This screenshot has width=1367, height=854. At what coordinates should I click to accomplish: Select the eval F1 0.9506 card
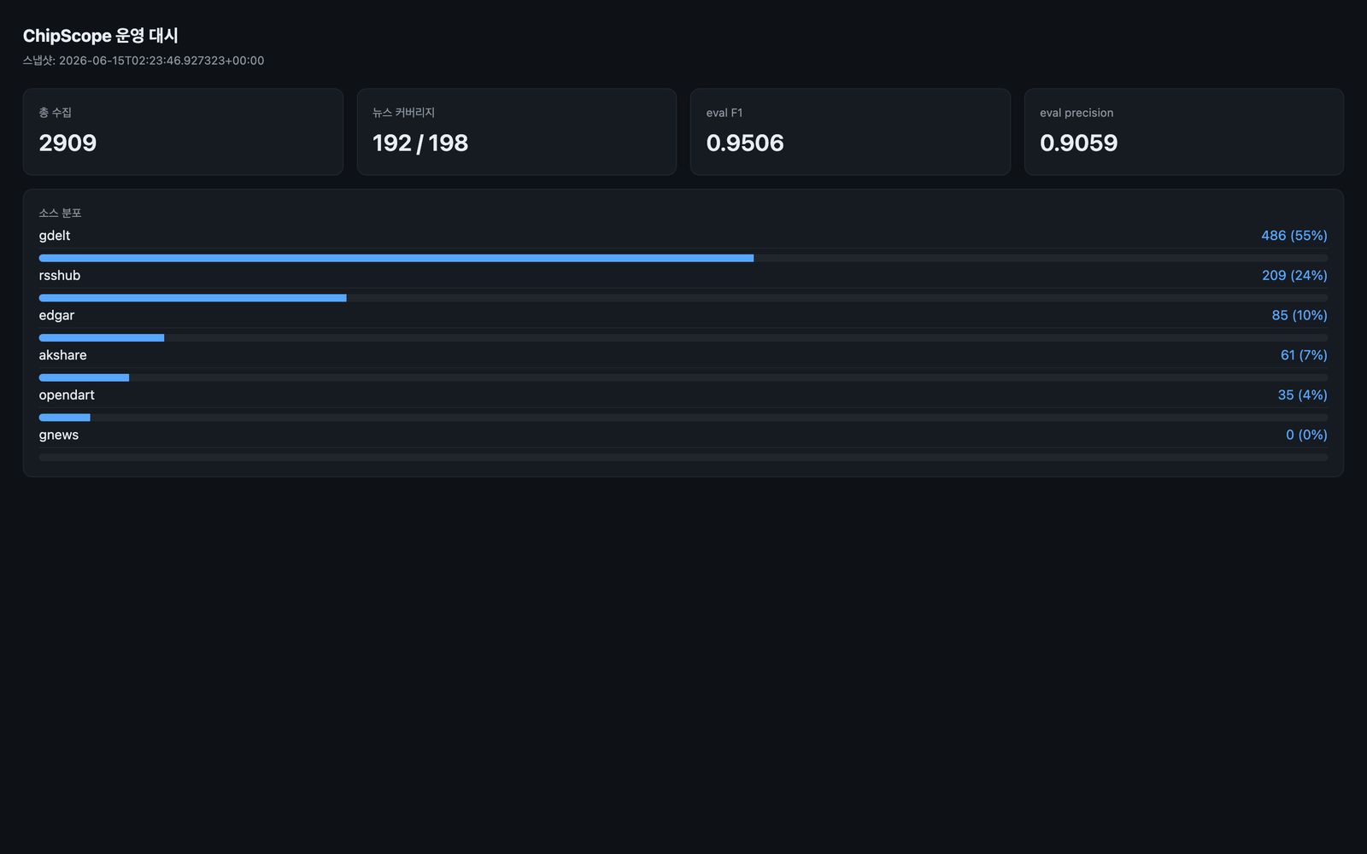click(x=850, y=132)
